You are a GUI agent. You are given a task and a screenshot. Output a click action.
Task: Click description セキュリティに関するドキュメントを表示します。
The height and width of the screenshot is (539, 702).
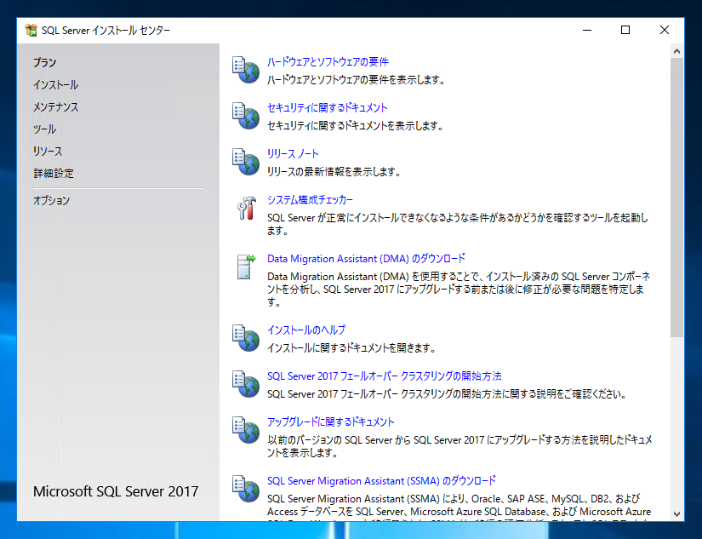356,126
